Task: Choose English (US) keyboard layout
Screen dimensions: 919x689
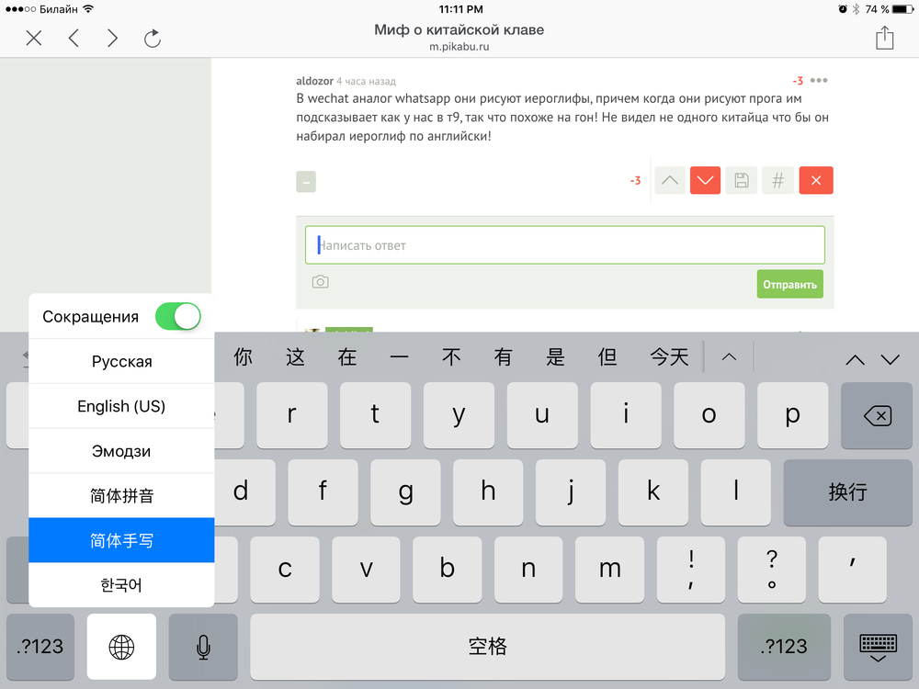Action: click(x=121, y=406)
